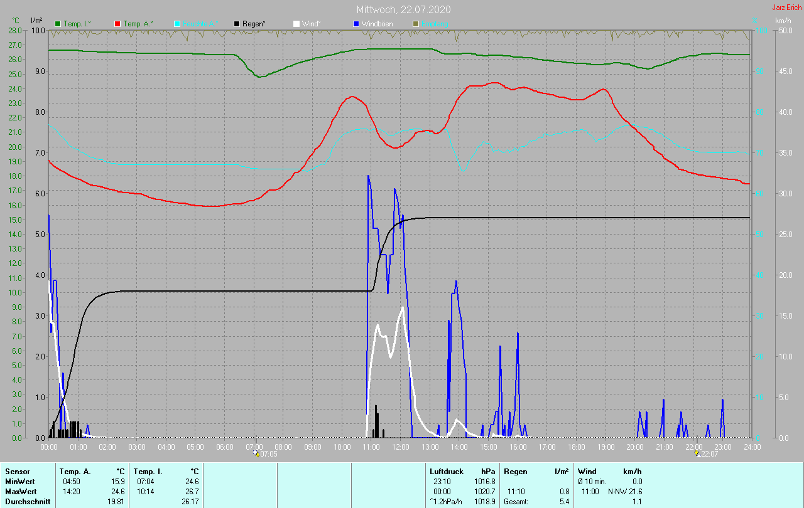Click the sunset icon at 22:07

click(x=697, y=453)
